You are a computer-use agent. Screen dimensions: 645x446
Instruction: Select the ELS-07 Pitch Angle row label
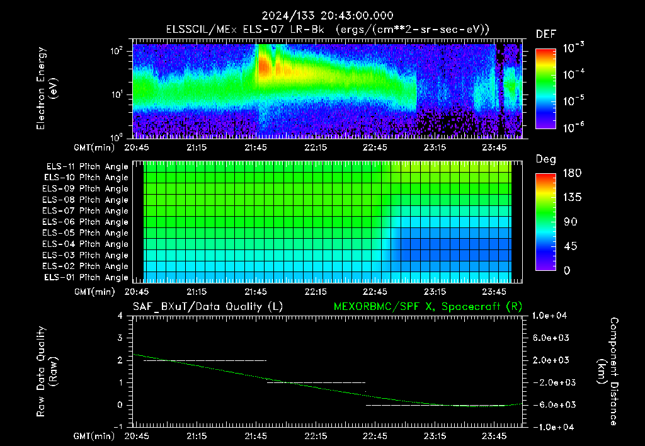pyautogui.click(x=86, y=211)
